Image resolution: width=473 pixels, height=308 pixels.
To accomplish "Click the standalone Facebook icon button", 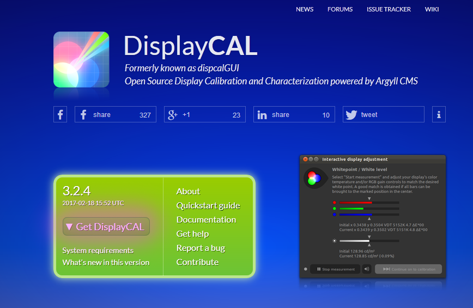I will tap(60, 114).
